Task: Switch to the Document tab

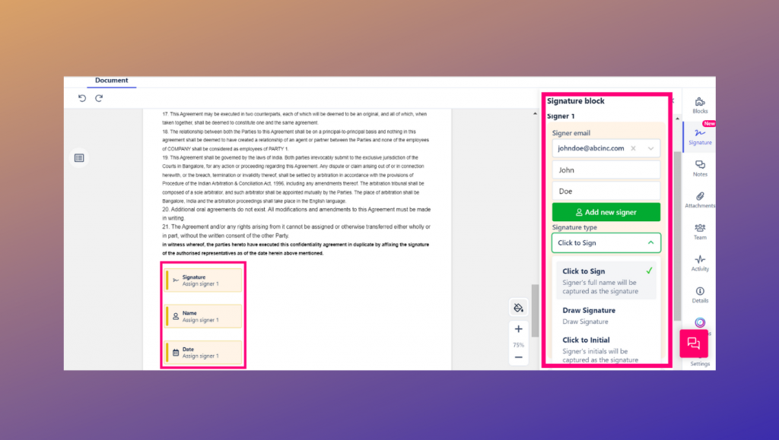Action: (111, 81)
